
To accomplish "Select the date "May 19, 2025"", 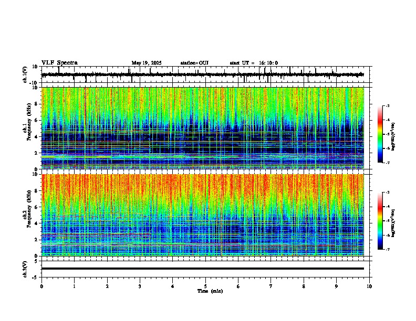I will [147, 63].
